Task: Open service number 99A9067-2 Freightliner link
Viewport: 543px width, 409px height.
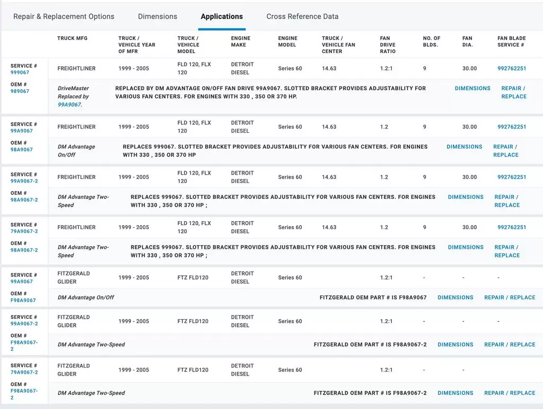Action: point(24,181)
